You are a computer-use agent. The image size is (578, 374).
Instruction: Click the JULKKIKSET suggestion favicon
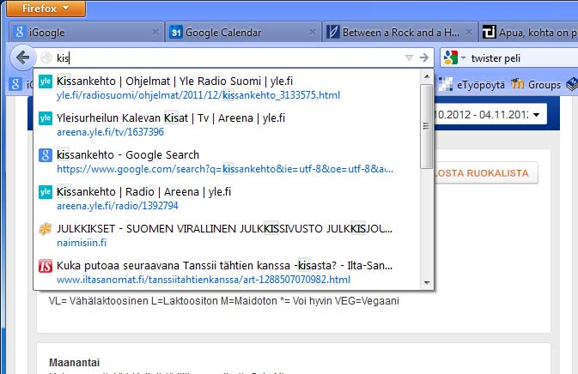[x=46, y=228]
